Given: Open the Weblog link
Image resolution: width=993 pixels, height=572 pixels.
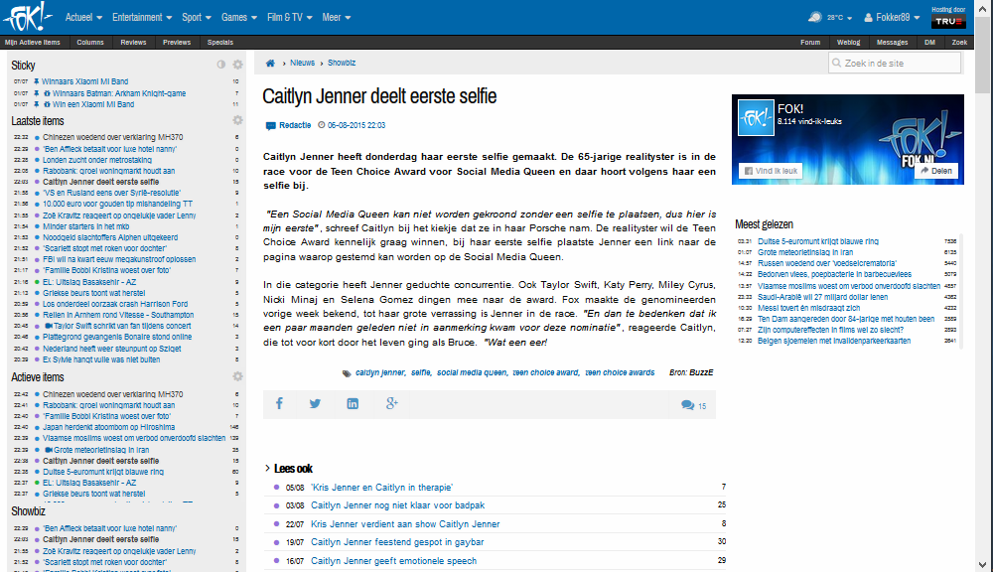Looking at the screenshot, I should point(849,43).
